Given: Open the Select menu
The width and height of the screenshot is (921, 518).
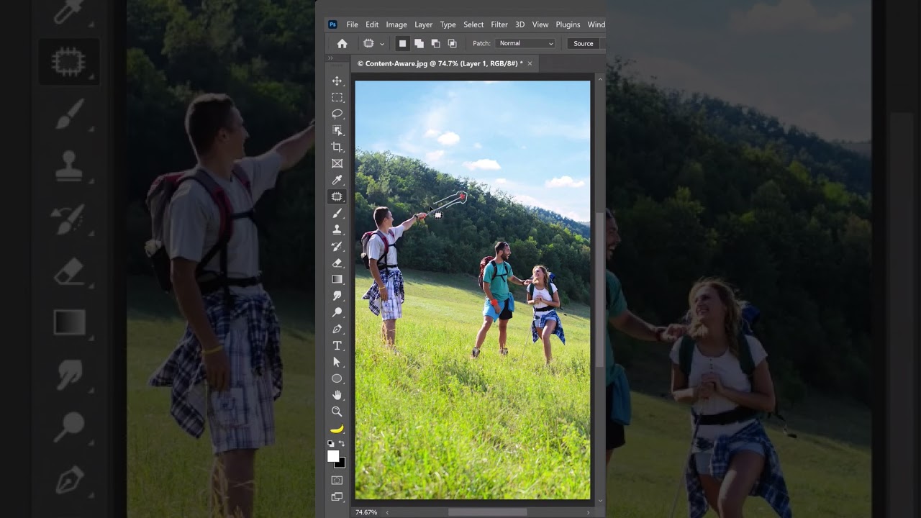Looking at the screenshot, I should click(473, 24).
